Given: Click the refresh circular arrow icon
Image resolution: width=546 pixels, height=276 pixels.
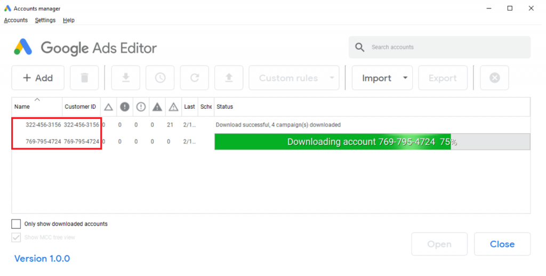Looking at the screenshot, I should [x=195, y=78].
